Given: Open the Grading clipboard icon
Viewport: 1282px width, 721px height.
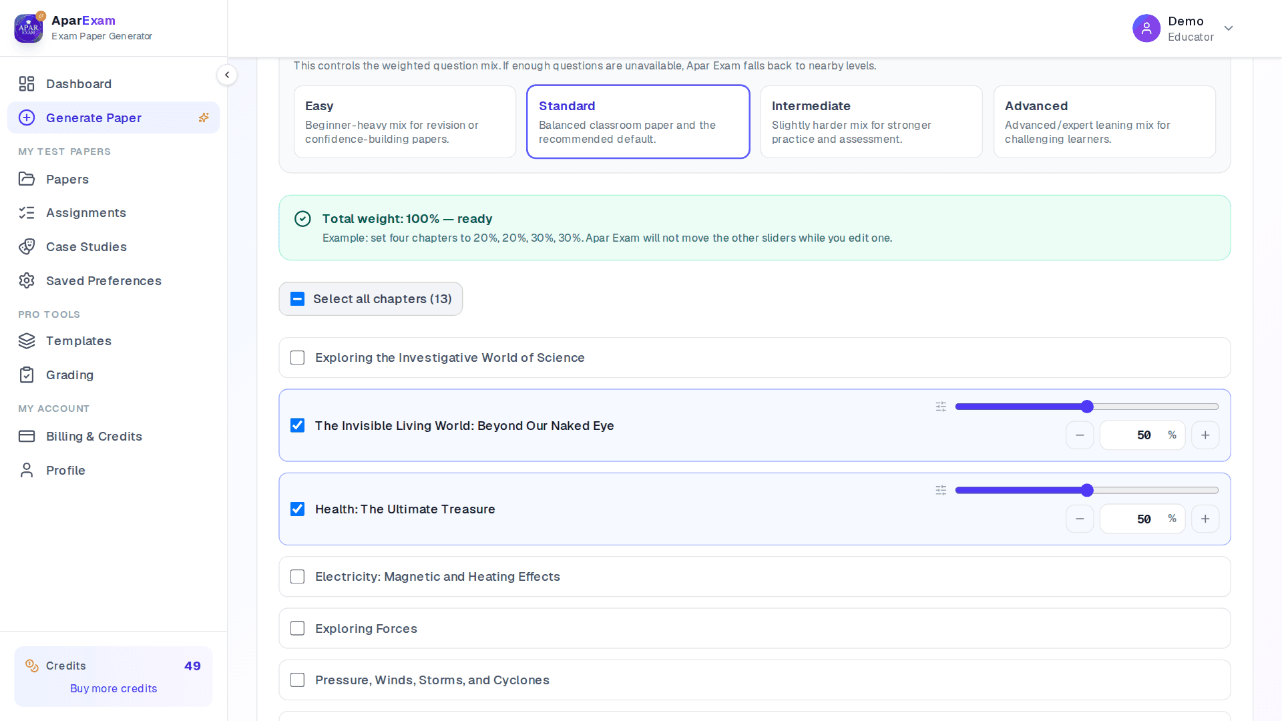Looking at the screenshot, I should coord(27,375).
